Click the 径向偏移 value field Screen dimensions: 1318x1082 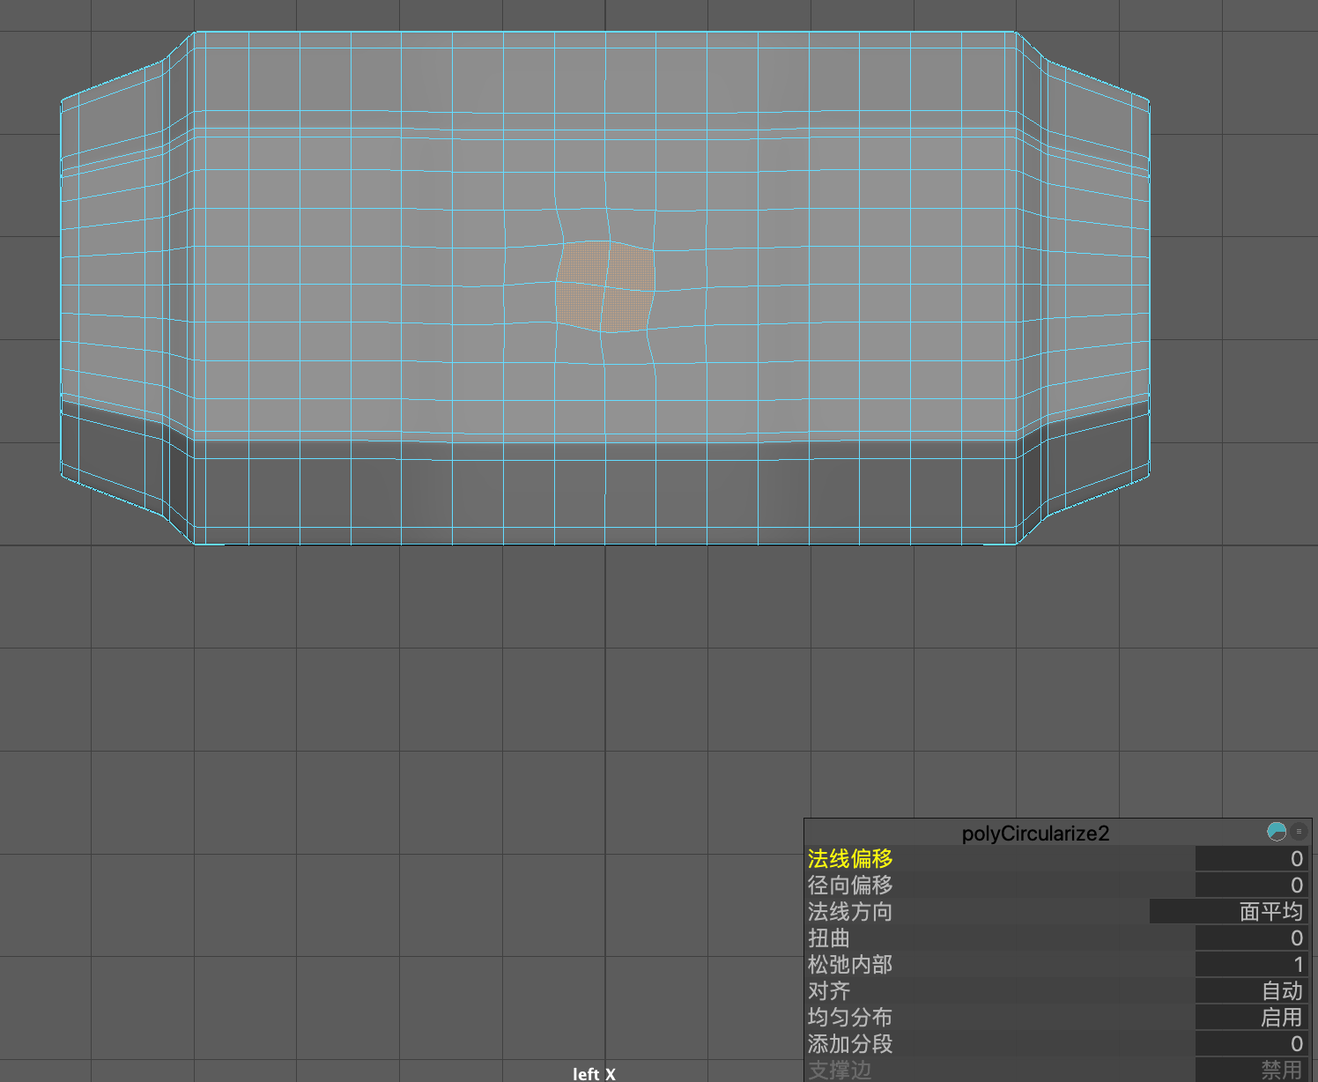coord(1252,885)
